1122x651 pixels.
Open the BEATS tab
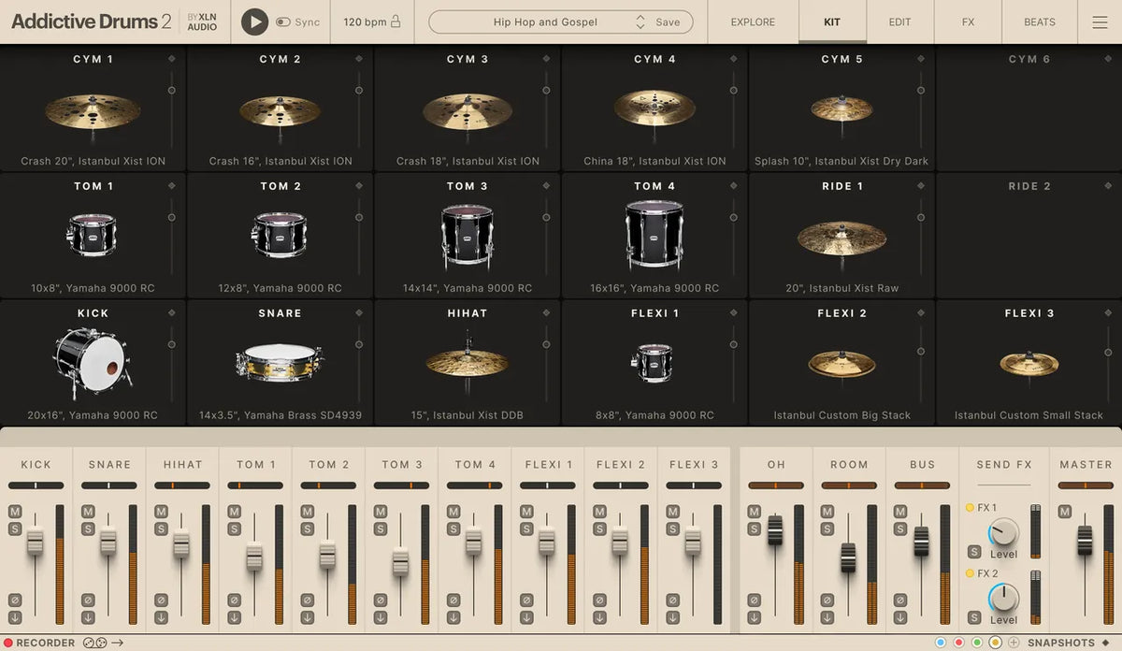(x=1039, y=22)
